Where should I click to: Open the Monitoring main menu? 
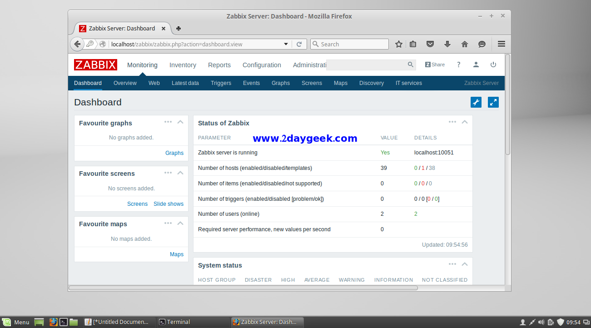tap(142, 65)
